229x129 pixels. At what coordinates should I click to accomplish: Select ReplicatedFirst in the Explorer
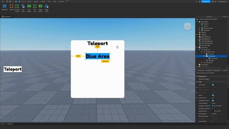coord(206,39)
